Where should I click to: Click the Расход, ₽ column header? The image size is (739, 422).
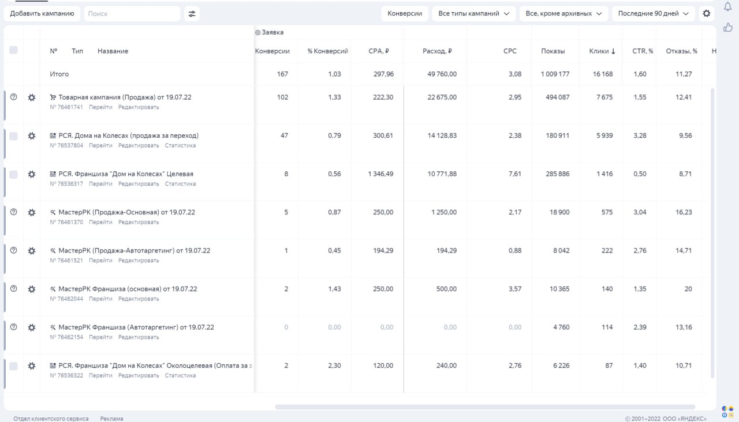coord(437,51)
